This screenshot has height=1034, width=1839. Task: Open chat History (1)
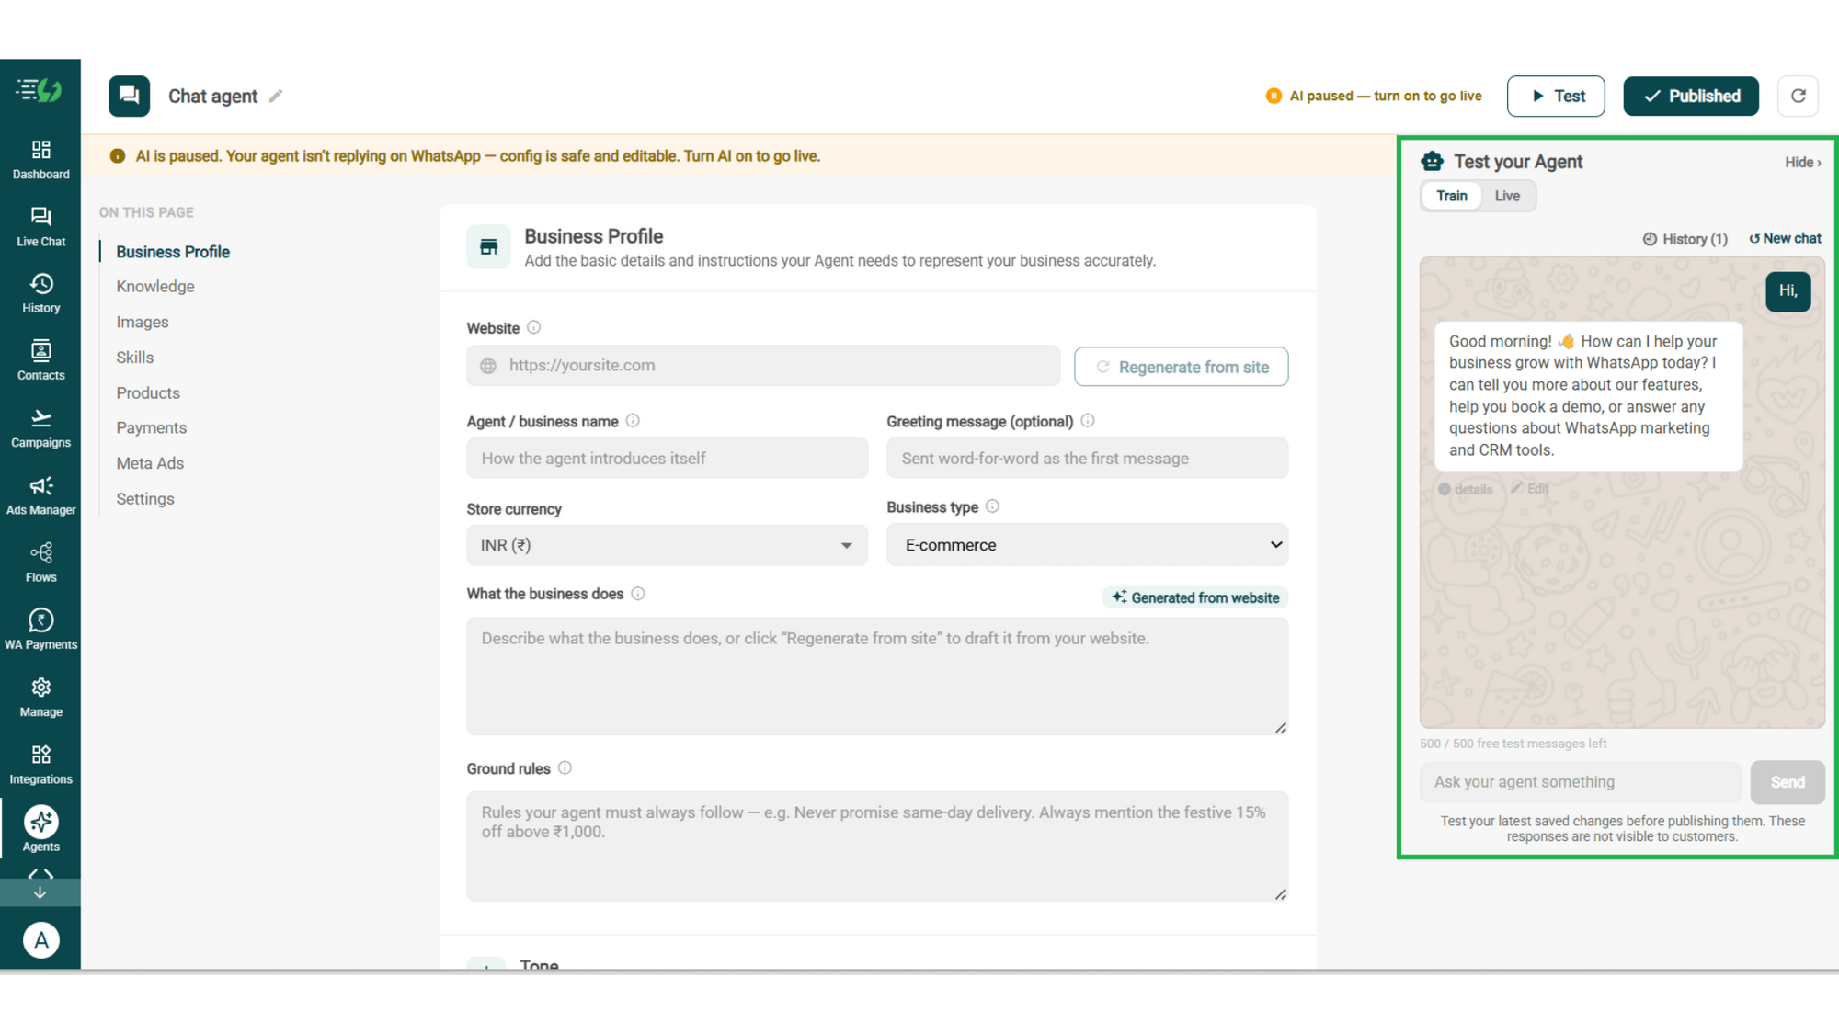tap(1685, 239)
